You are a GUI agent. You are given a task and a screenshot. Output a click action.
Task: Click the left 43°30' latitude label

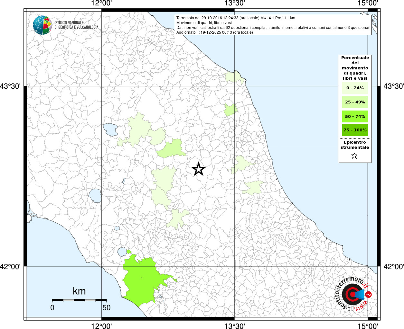(x=12, y=86)
